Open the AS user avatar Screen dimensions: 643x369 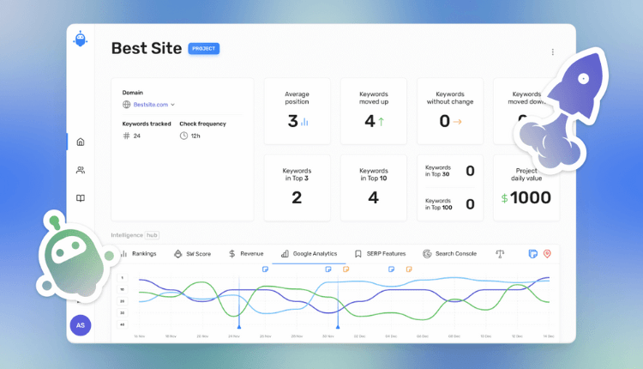point(81,325)
